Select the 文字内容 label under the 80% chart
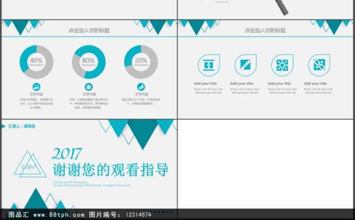 pyautogui.click(x=89, y=94)
